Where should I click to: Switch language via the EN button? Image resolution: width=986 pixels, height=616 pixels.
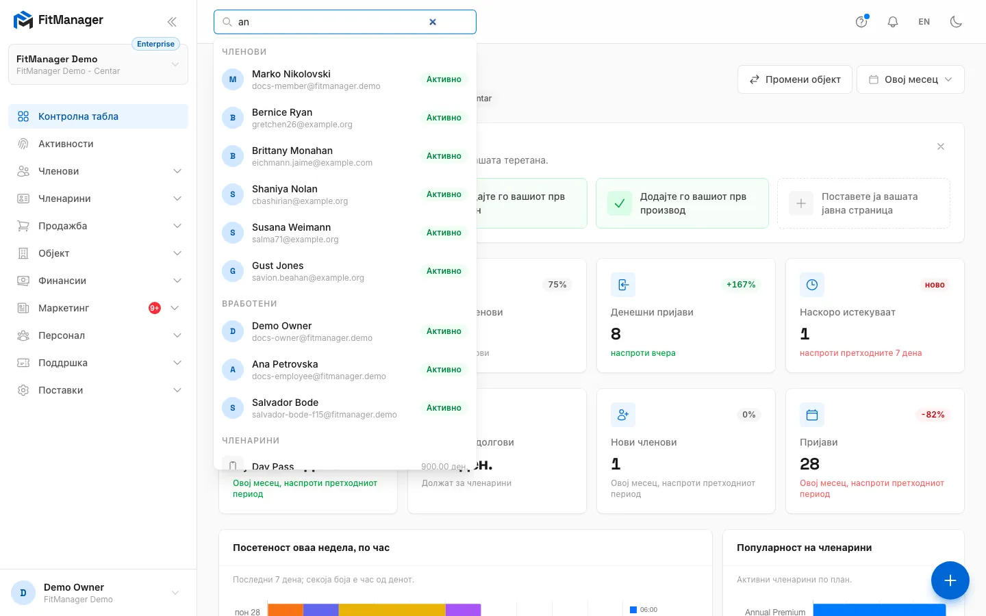coord(924,22)
